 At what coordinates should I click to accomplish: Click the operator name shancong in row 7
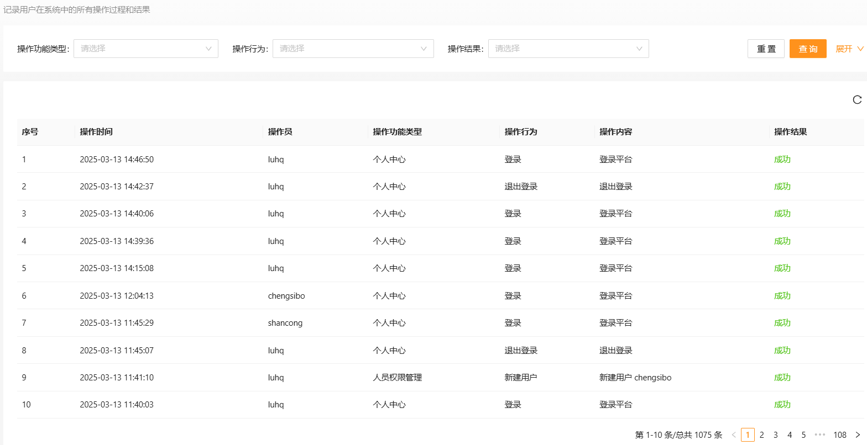coord(285,323)
